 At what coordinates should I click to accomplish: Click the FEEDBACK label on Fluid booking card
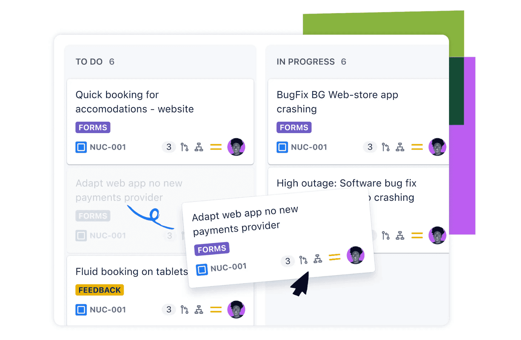[x=99, y=290]
